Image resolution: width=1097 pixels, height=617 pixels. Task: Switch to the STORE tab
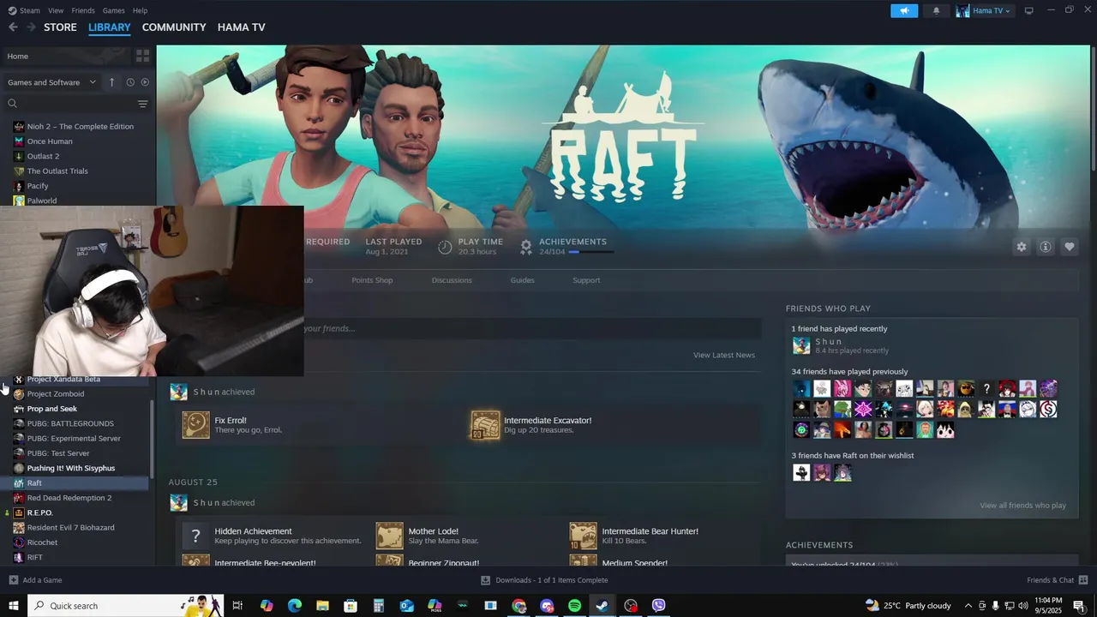pos(60,27)
